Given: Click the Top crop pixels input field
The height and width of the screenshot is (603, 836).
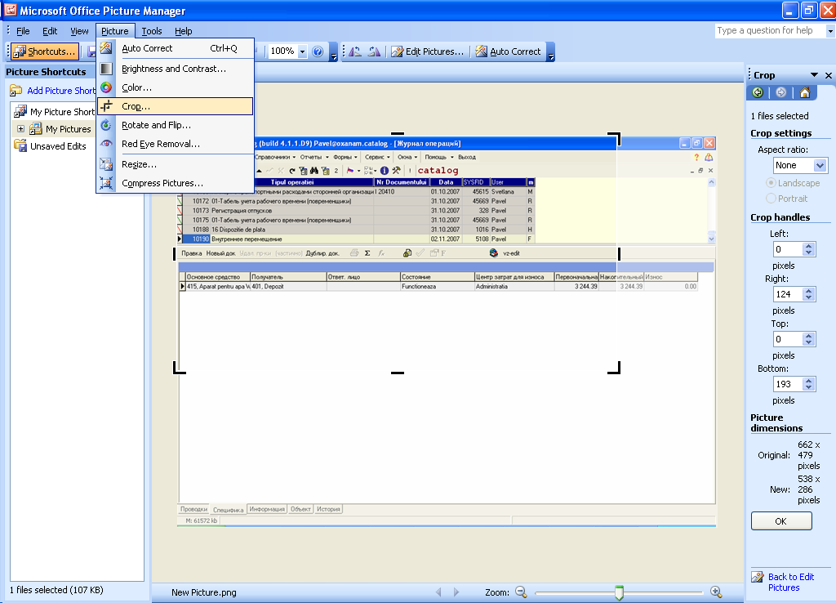Looking at the screenshot, I should (x=789, y=339).
